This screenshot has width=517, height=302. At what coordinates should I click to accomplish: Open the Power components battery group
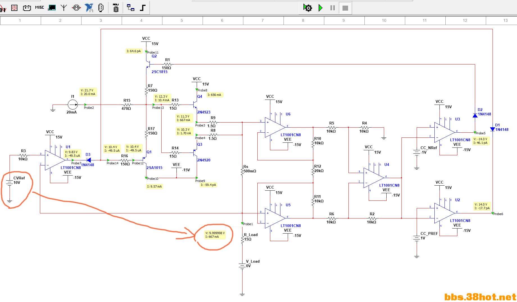[27, 8]
